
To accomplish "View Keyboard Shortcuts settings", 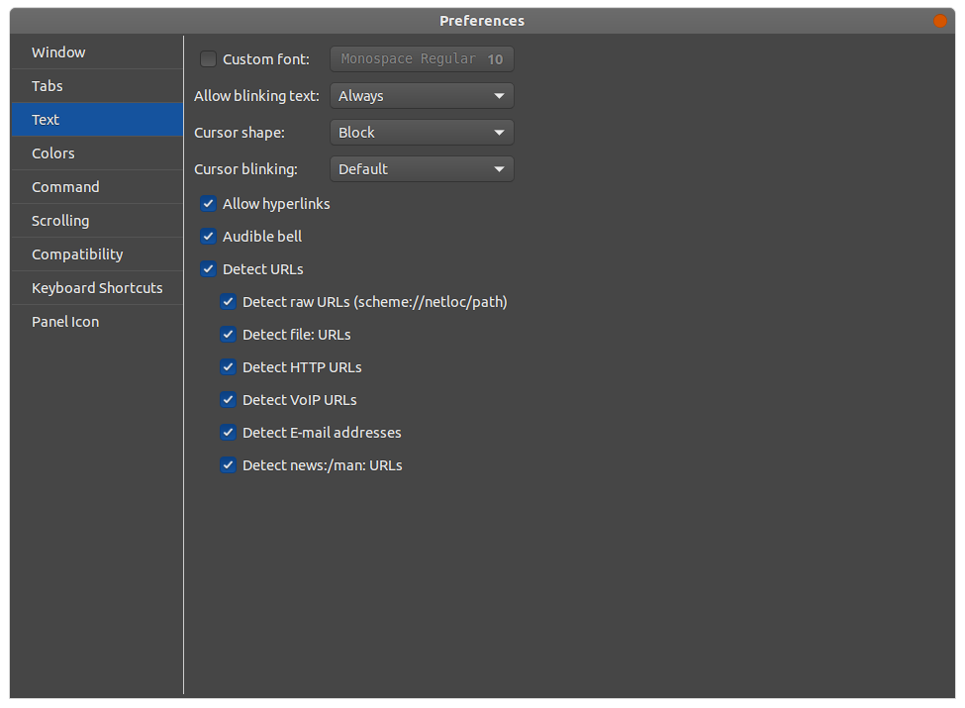I will [97, 288].
